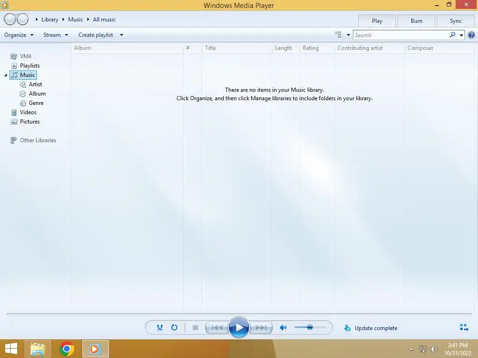Click the Videos filmstrip icon

point(14,113)
